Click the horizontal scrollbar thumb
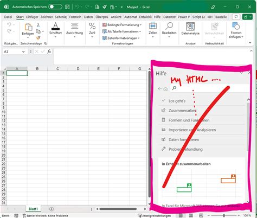Screen dimensions: 257x218 click(118, 209)
